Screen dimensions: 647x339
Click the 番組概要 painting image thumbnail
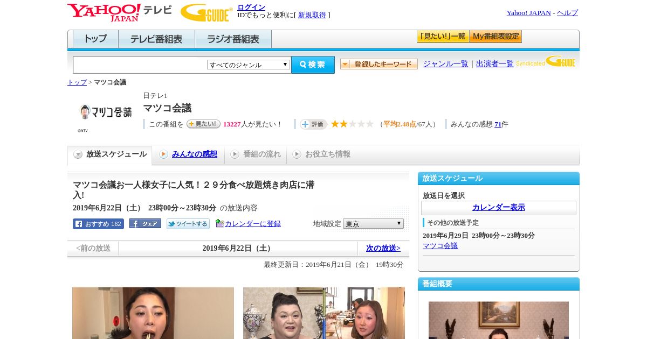[x=499, y=320]
